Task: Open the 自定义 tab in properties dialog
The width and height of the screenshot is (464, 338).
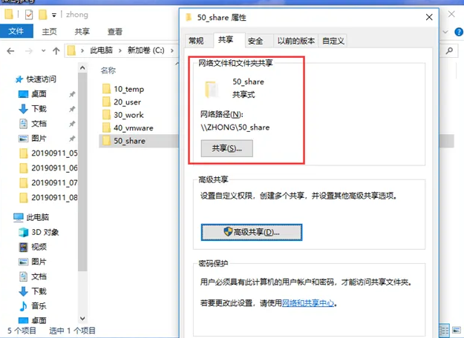Action: [333, 41]
